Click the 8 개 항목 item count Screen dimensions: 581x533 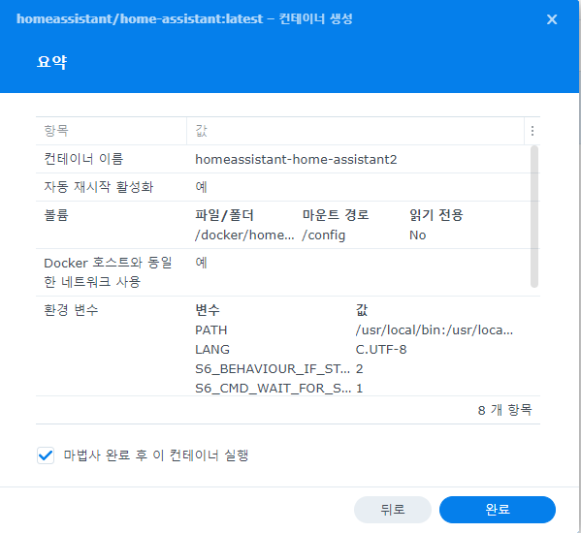[504, 410]
